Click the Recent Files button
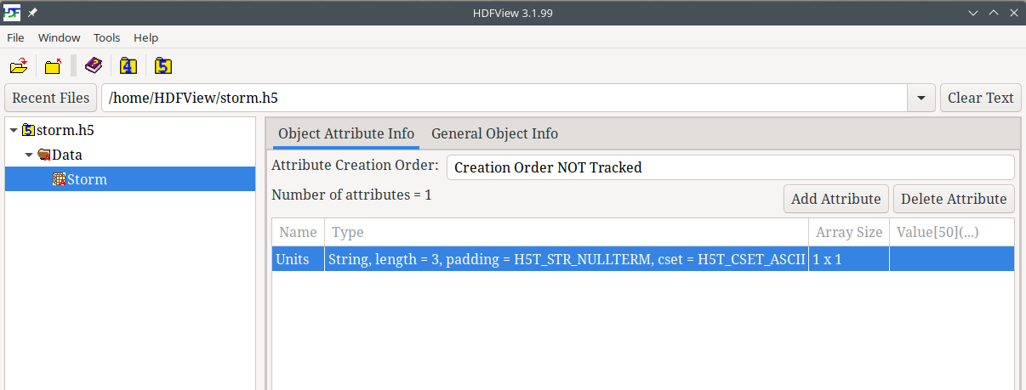Viewport: 1026px width, 390px height. [x=51, y=98]
